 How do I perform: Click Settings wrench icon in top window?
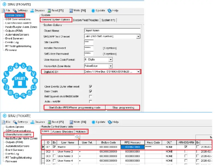(15, 10)
